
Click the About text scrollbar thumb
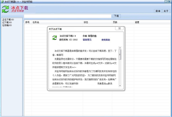tap(120, 55)
